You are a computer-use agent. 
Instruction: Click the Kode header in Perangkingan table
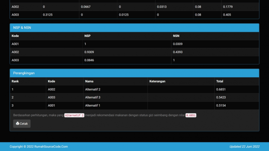[51, 81]
